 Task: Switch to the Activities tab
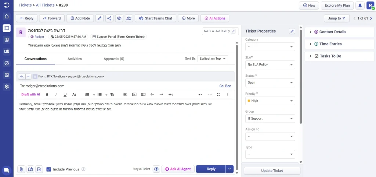click(x=75, y=59)
